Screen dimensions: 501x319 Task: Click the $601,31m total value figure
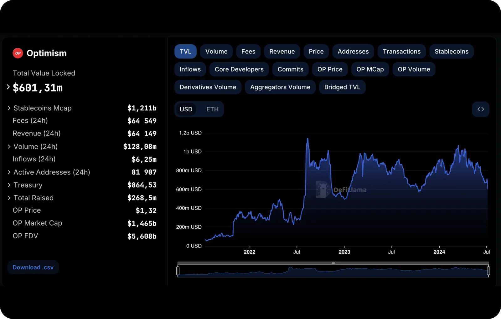pos(38,88)
